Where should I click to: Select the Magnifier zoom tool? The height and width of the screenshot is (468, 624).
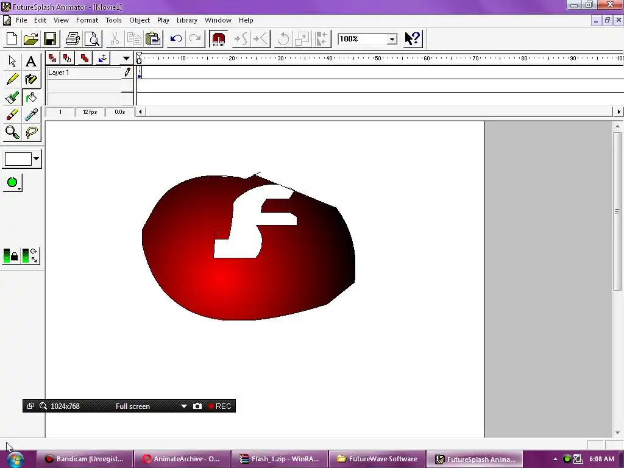(x=12, y=132)
